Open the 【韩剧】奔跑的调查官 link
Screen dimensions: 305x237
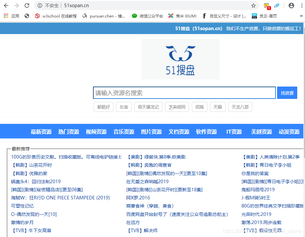[x=149, y=165]
